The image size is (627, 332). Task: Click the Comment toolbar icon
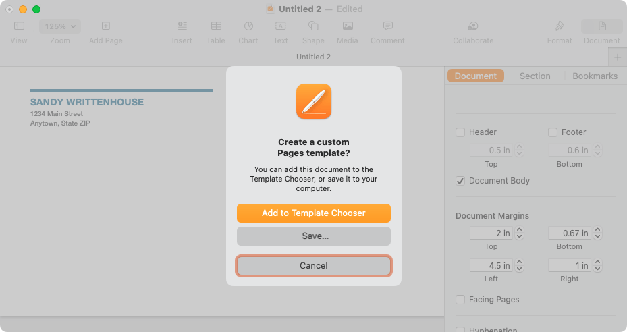pyautogui.click(x=387, y=26)
